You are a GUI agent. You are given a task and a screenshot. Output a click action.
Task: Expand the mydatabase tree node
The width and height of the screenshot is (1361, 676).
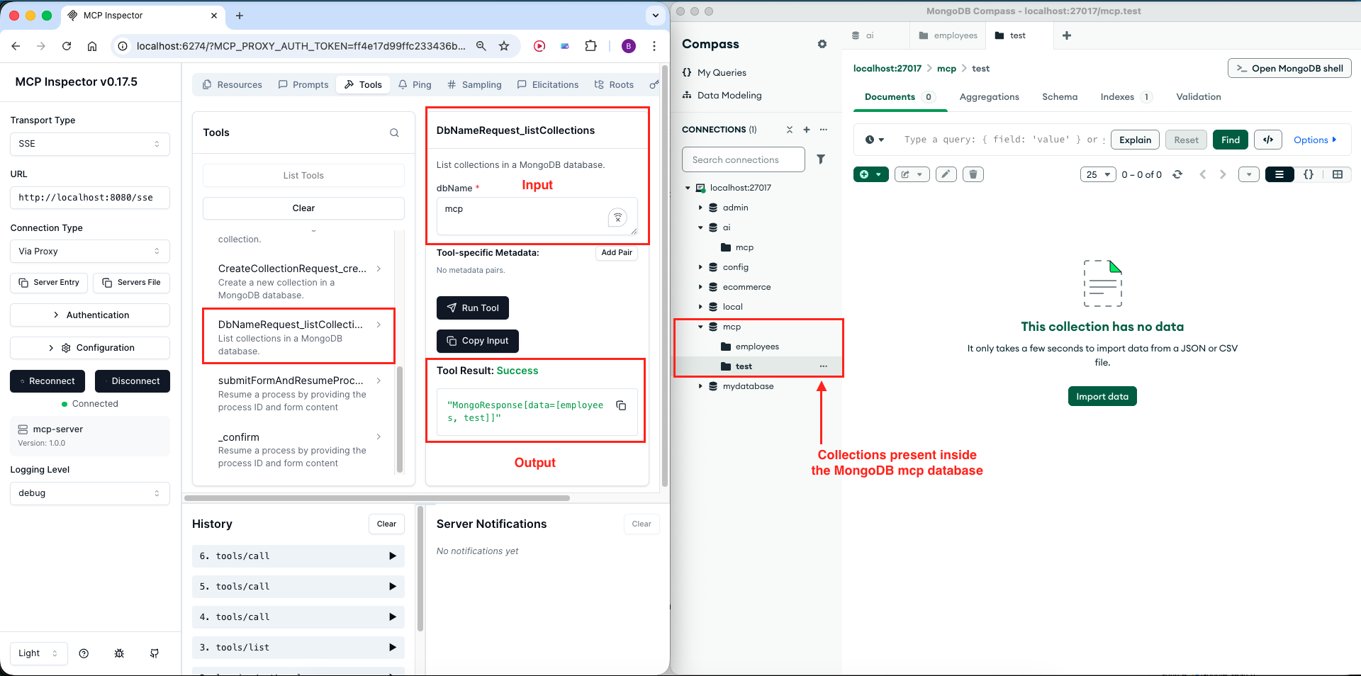click(700, 386)
